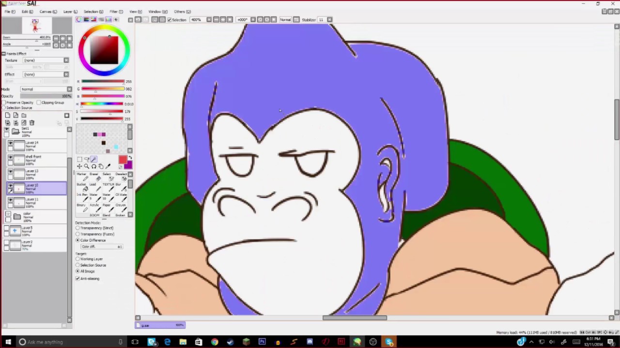Select the Lasso tool
This screenshot has height=348, width=620.
pos(87,159)
